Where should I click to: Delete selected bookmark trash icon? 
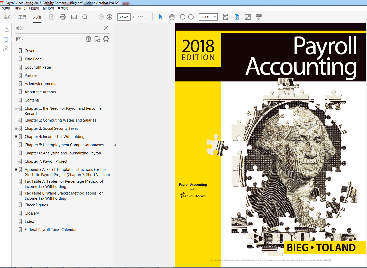[x=88, y=39]
